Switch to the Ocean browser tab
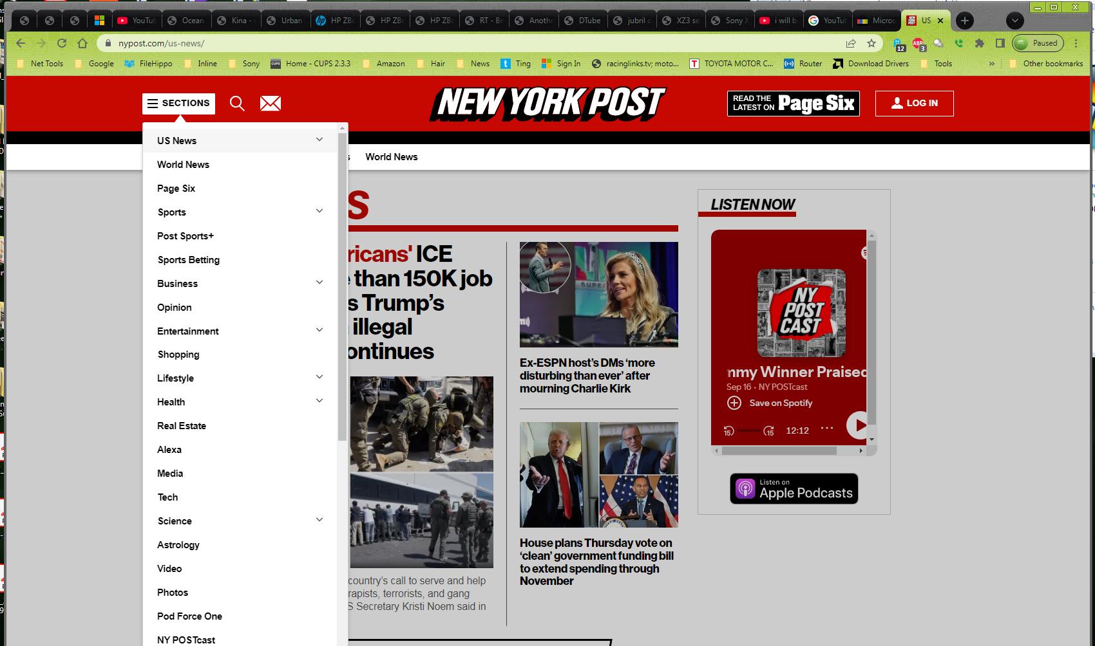Viewport: 1095px width, 646px height. [x=187, y=21]
